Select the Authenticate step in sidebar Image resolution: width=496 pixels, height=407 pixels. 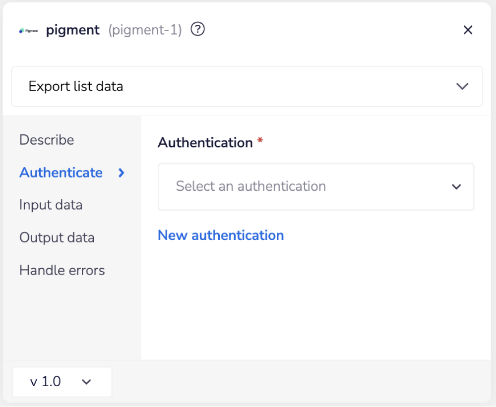tap(61, 173)
